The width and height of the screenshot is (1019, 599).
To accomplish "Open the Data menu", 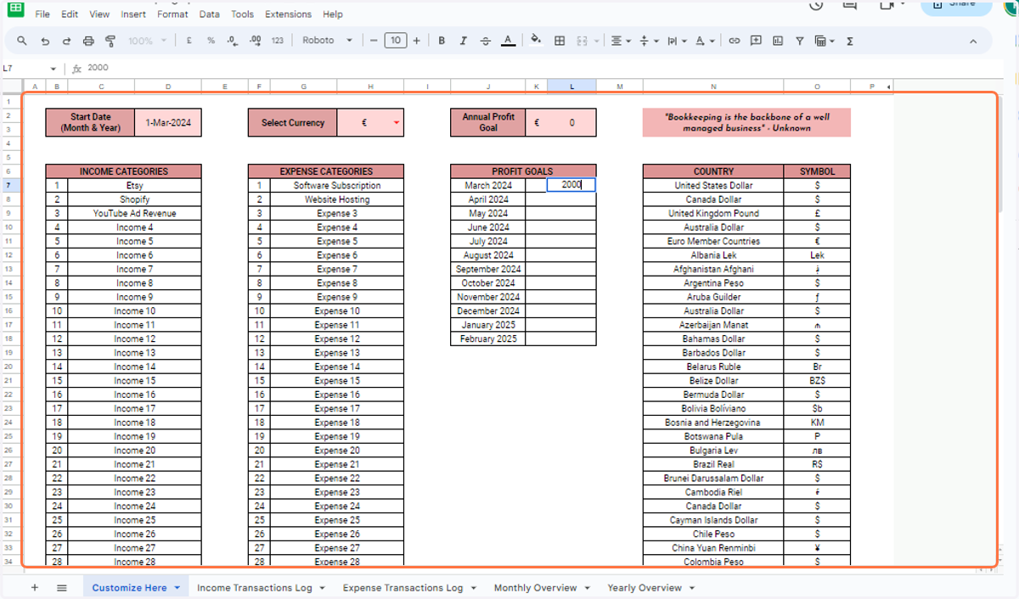I will (210, 14).
